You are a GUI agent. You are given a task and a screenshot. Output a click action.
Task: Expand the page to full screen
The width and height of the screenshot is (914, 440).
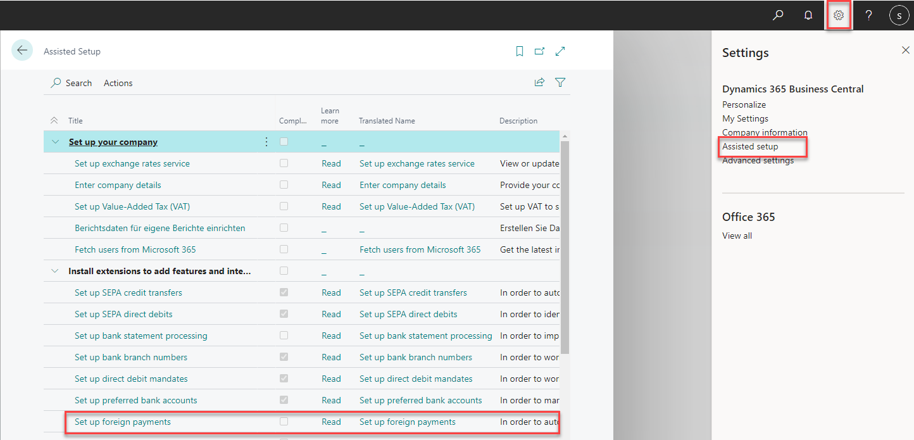coord(560,51)
